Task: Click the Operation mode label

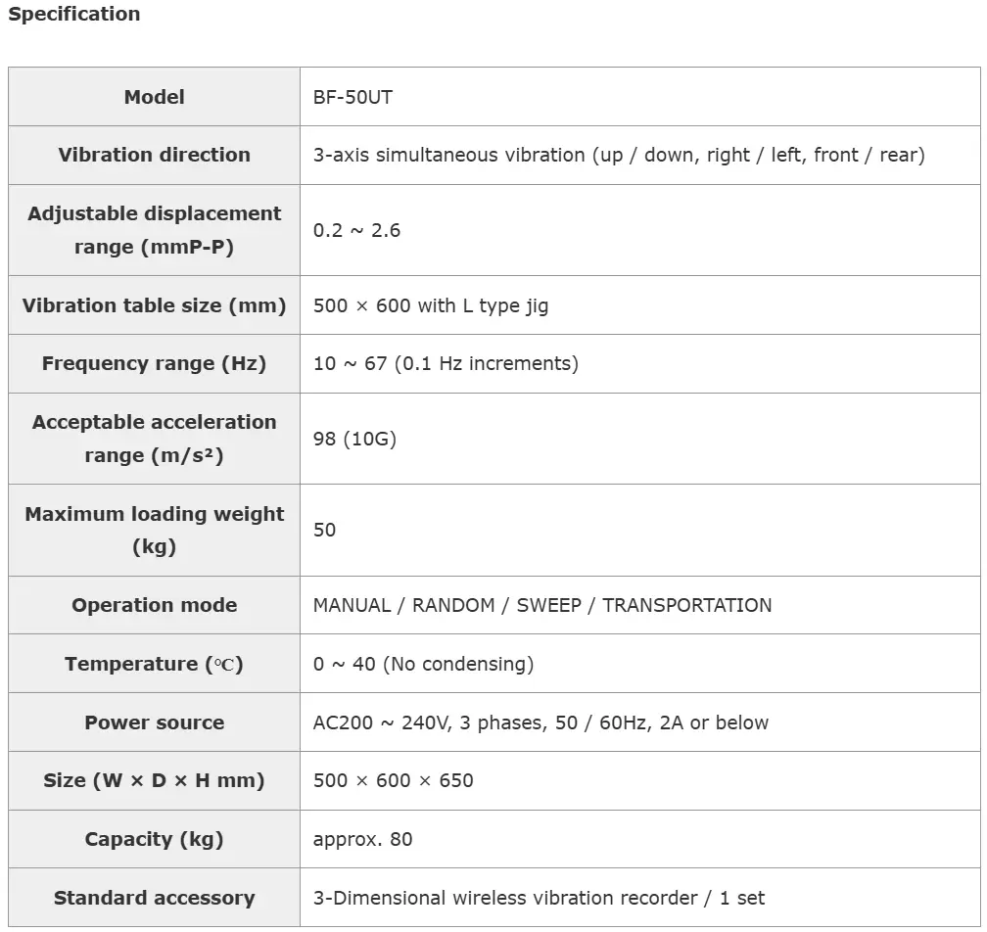Action: 154,605
